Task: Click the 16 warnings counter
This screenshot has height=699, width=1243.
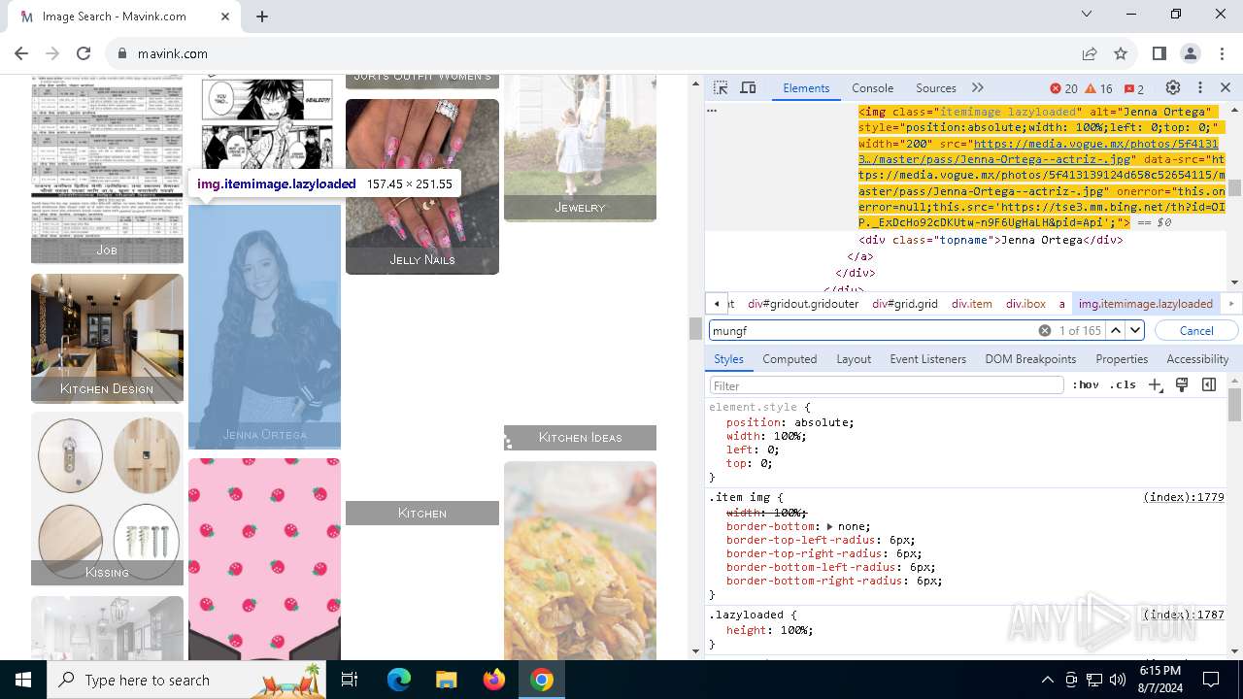Action: [1098, 88]
